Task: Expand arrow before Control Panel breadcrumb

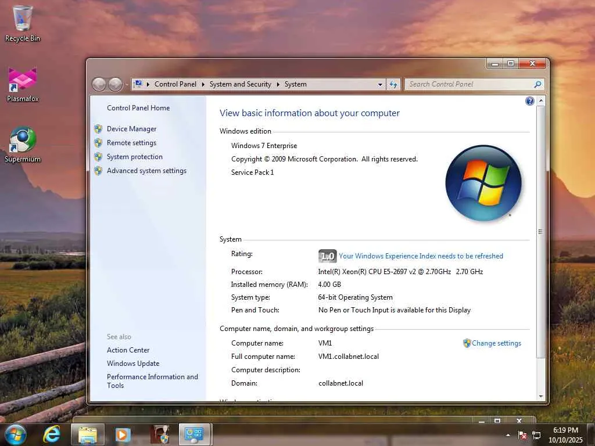Action: coord(148,84)
